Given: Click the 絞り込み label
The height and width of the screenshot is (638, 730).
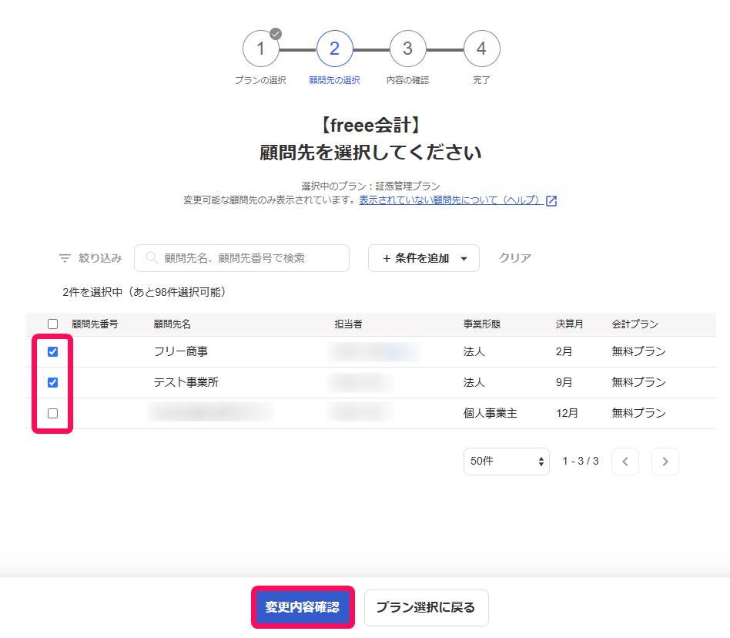Looking at the screenshot, I should pos(100,258).
